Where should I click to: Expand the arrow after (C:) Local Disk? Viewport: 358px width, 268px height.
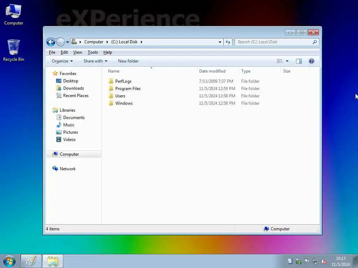click(142, 42)
